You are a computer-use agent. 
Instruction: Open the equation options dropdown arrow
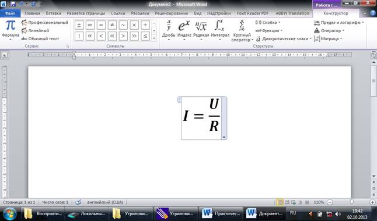coord(224,138)
